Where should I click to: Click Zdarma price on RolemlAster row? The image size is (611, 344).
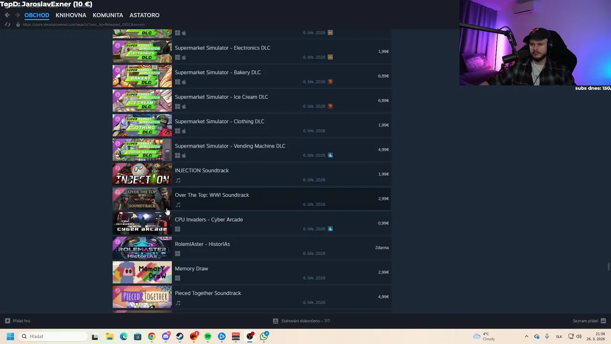tap(382, 247)
